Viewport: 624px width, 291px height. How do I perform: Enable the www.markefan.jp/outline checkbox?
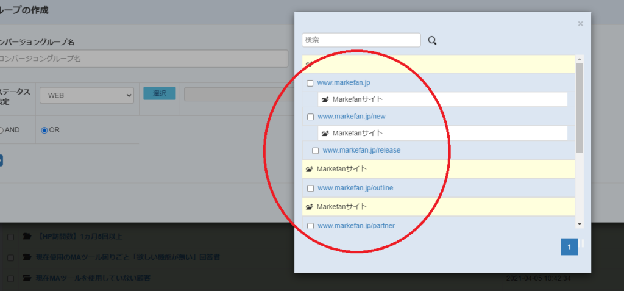pos(311,188)
